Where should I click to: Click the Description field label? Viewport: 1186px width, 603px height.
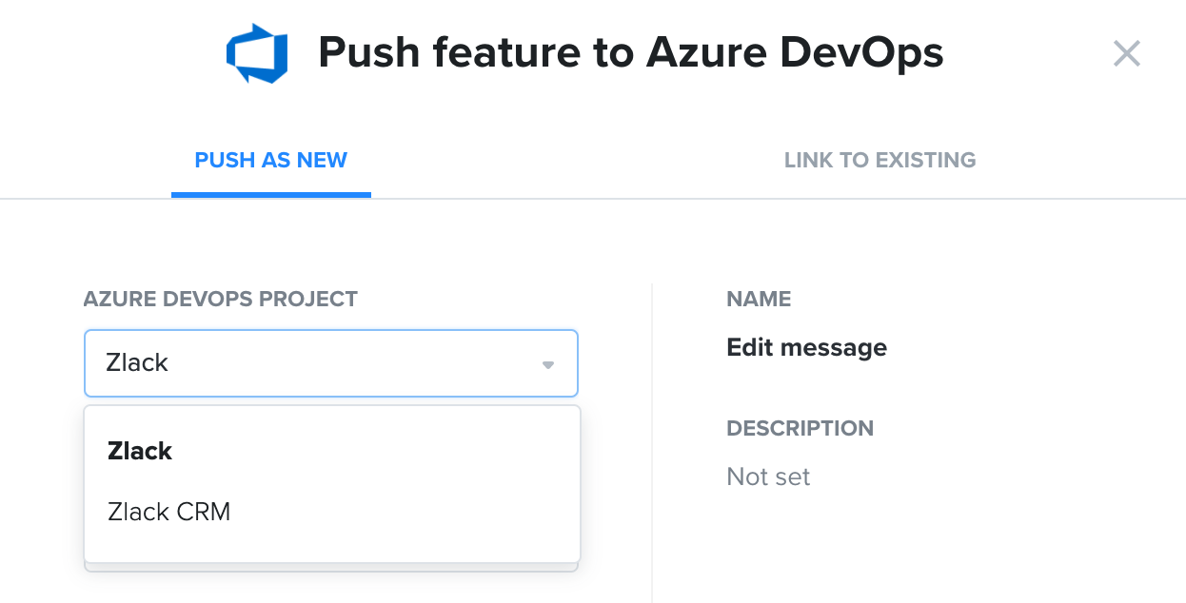(x=800, y=428)
